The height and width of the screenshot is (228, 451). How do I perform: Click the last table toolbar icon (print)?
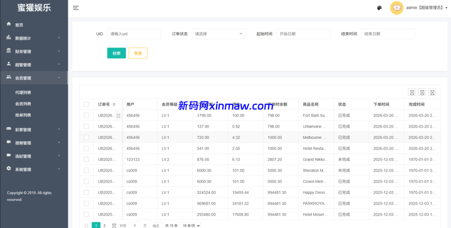pyautogui.click(x=432, y=92)
